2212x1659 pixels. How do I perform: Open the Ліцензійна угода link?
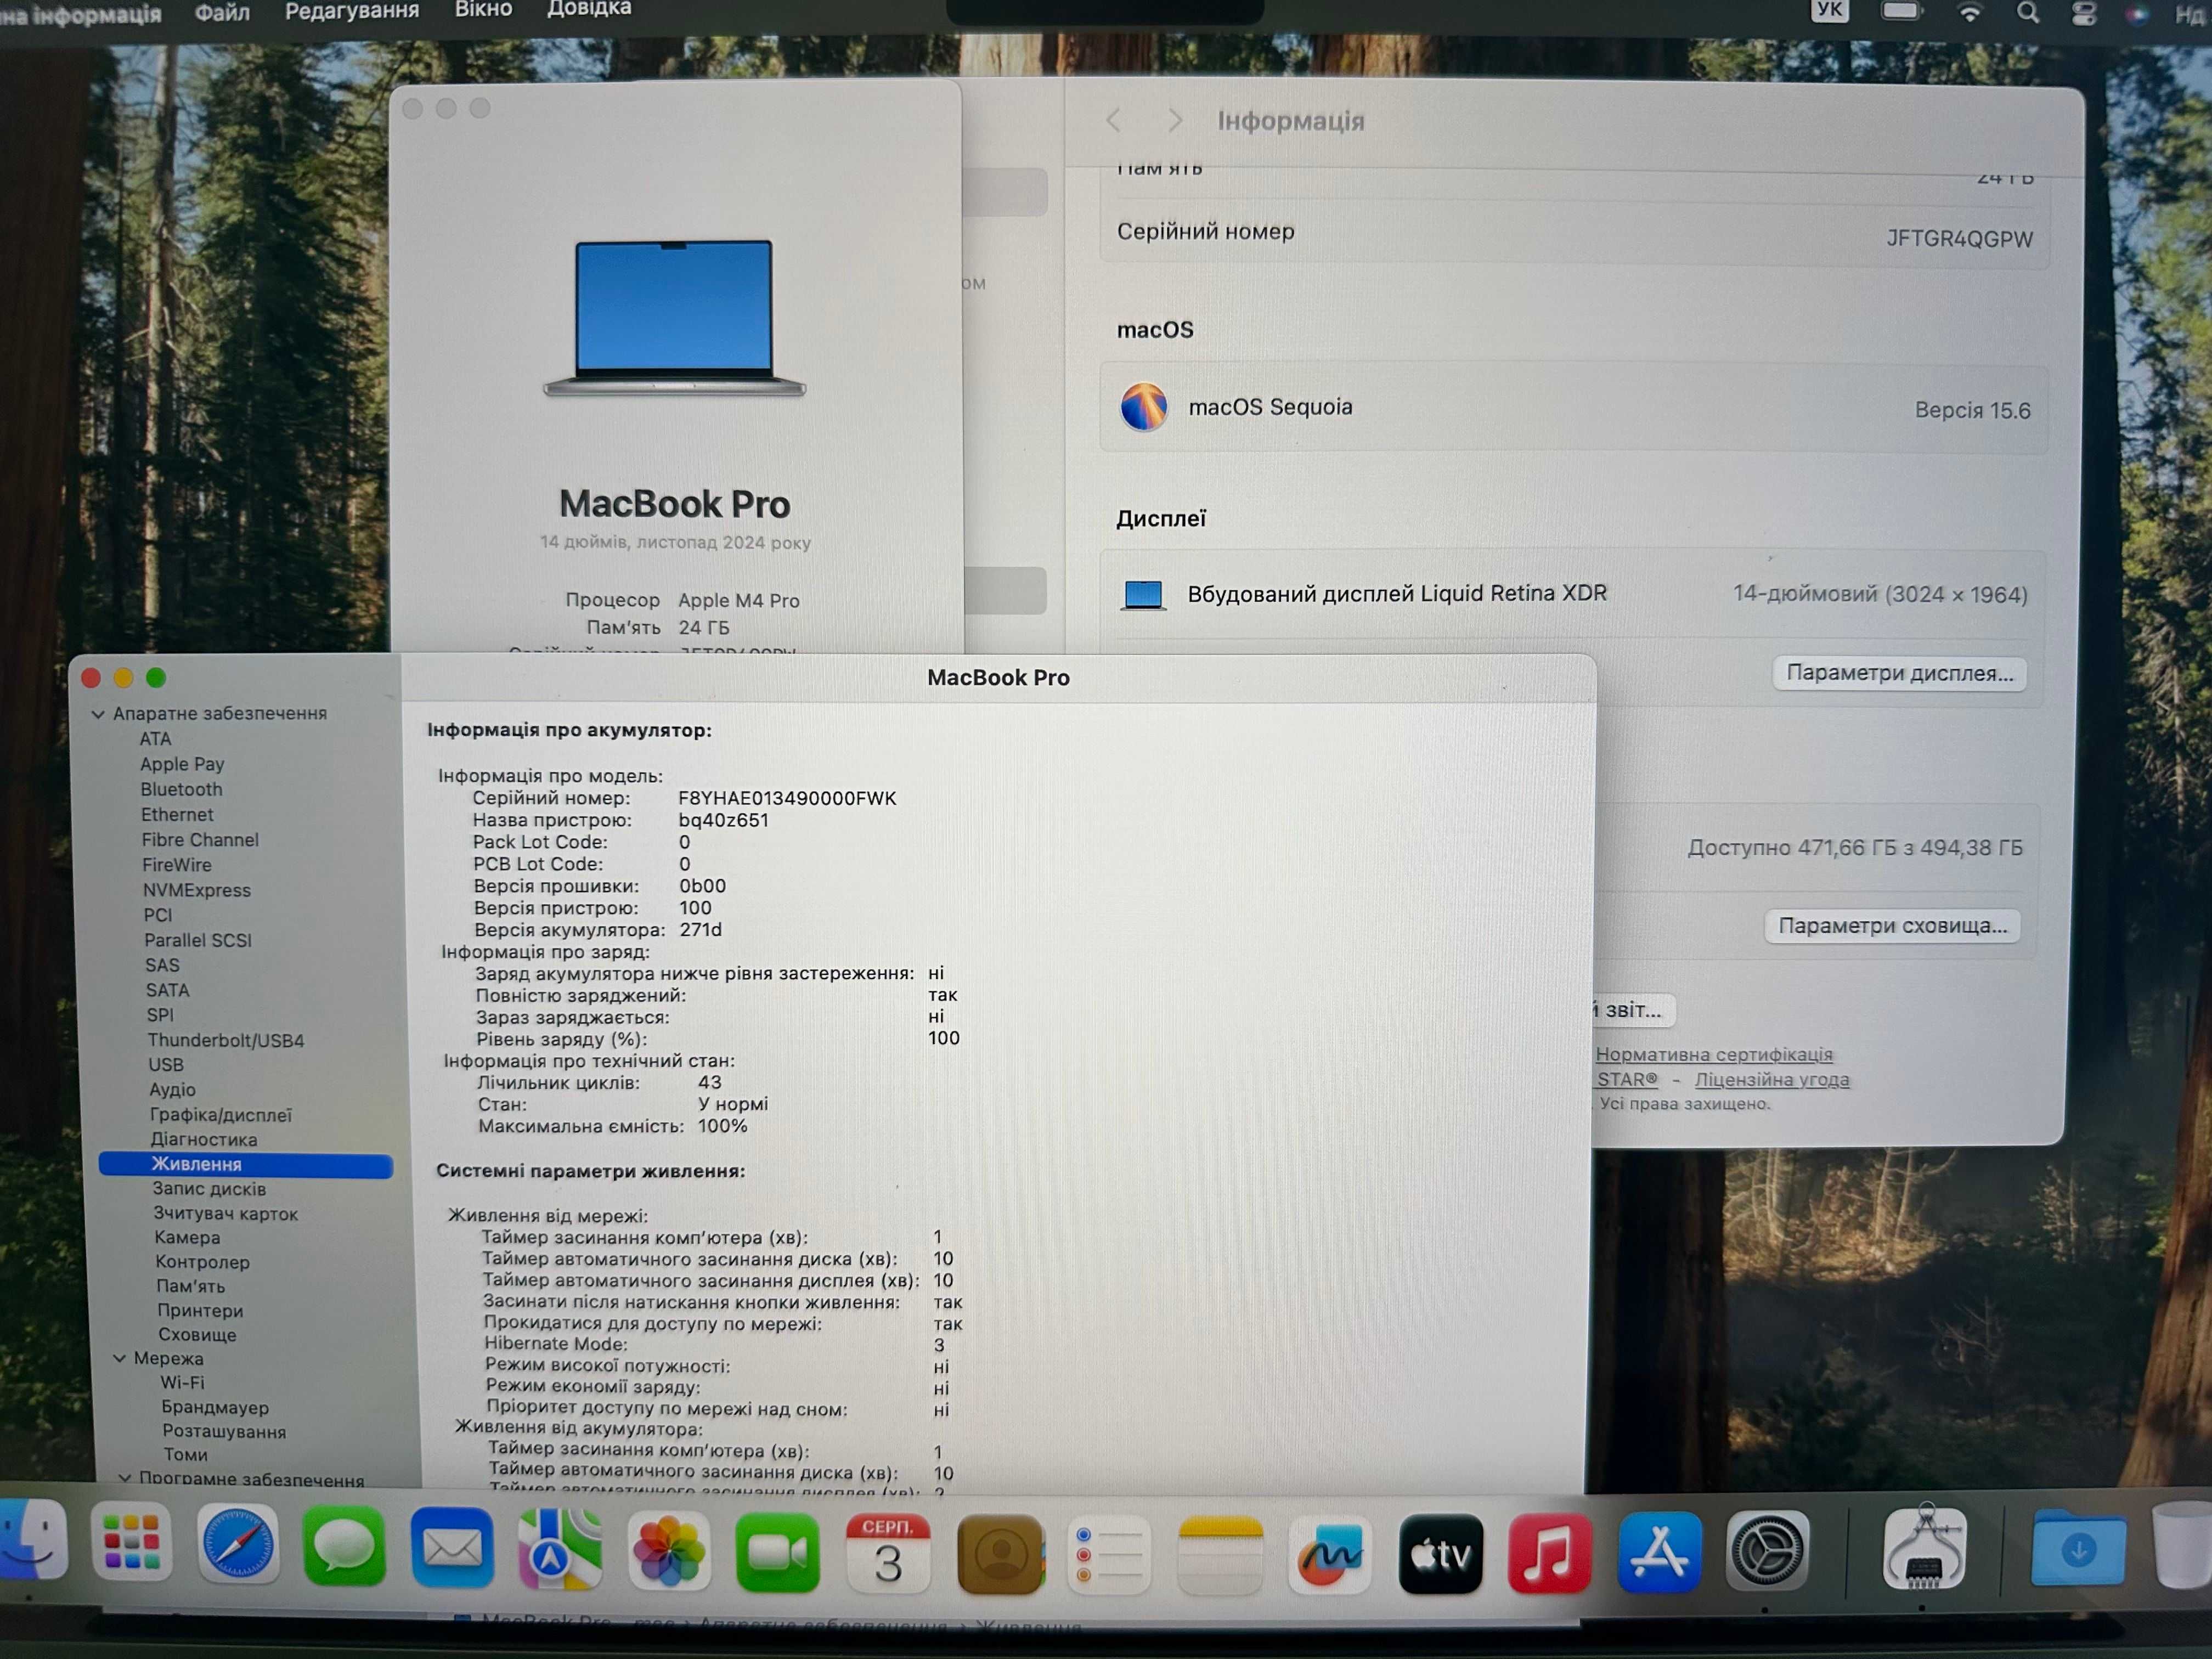[x=1772, y=1080]
